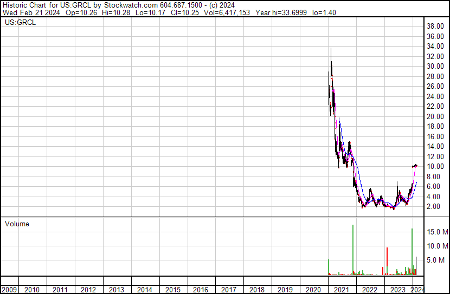This screenshot has height=294, width=450.
Task: Click the 20.00 price level label
Action: [x=435, y=116]
